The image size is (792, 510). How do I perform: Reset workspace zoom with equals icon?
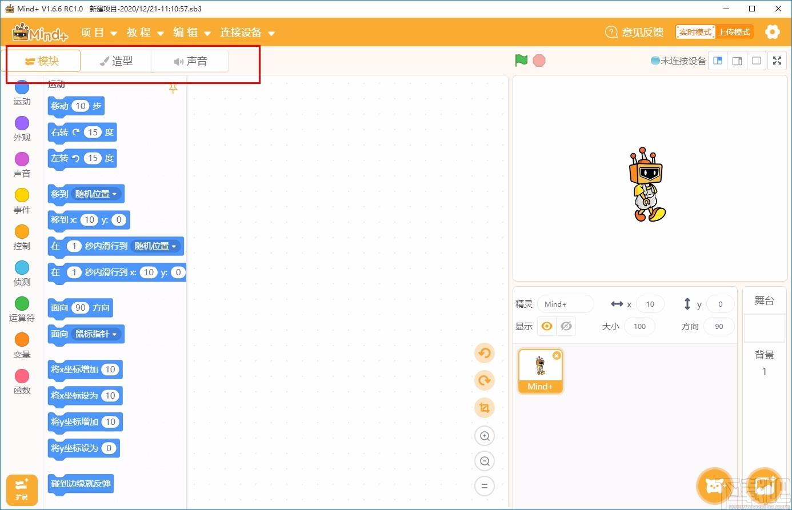(x=485, y=486)
